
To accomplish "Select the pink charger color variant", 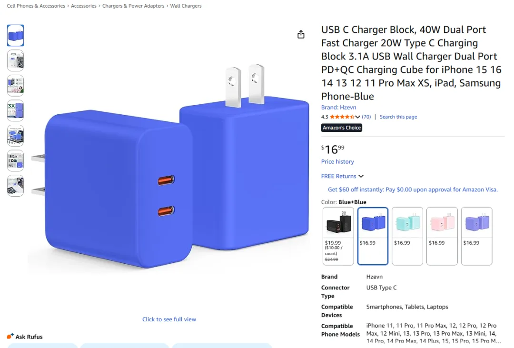I will click(442, 236).
